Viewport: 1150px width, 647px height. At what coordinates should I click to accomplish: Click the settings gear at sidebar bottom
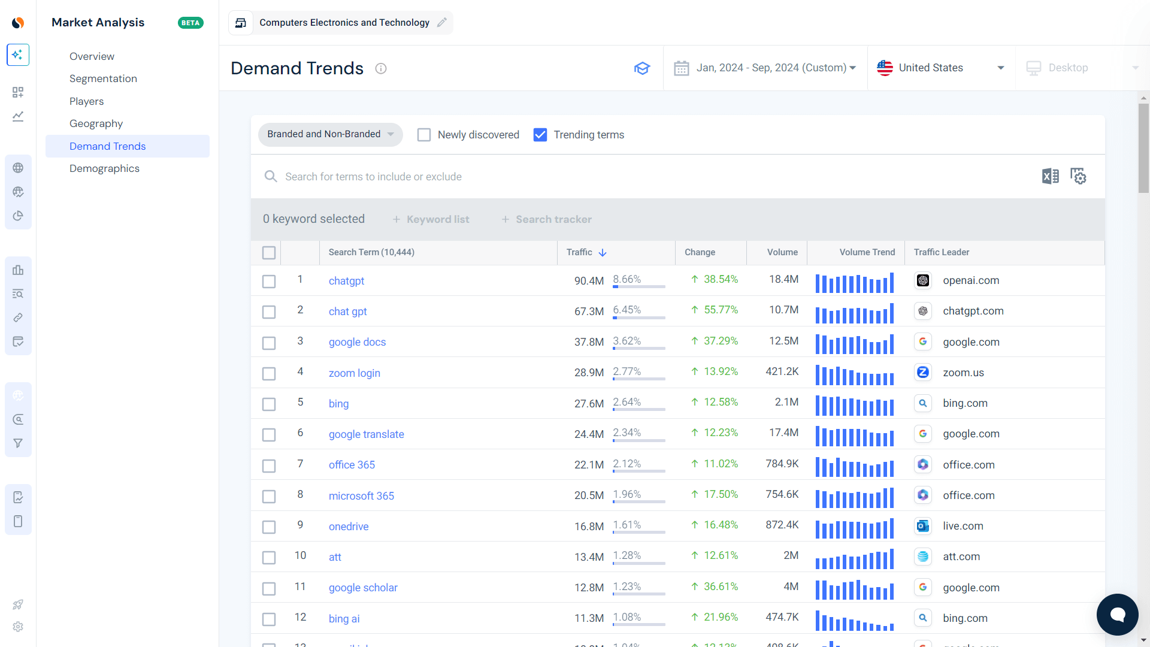point(18,627)
